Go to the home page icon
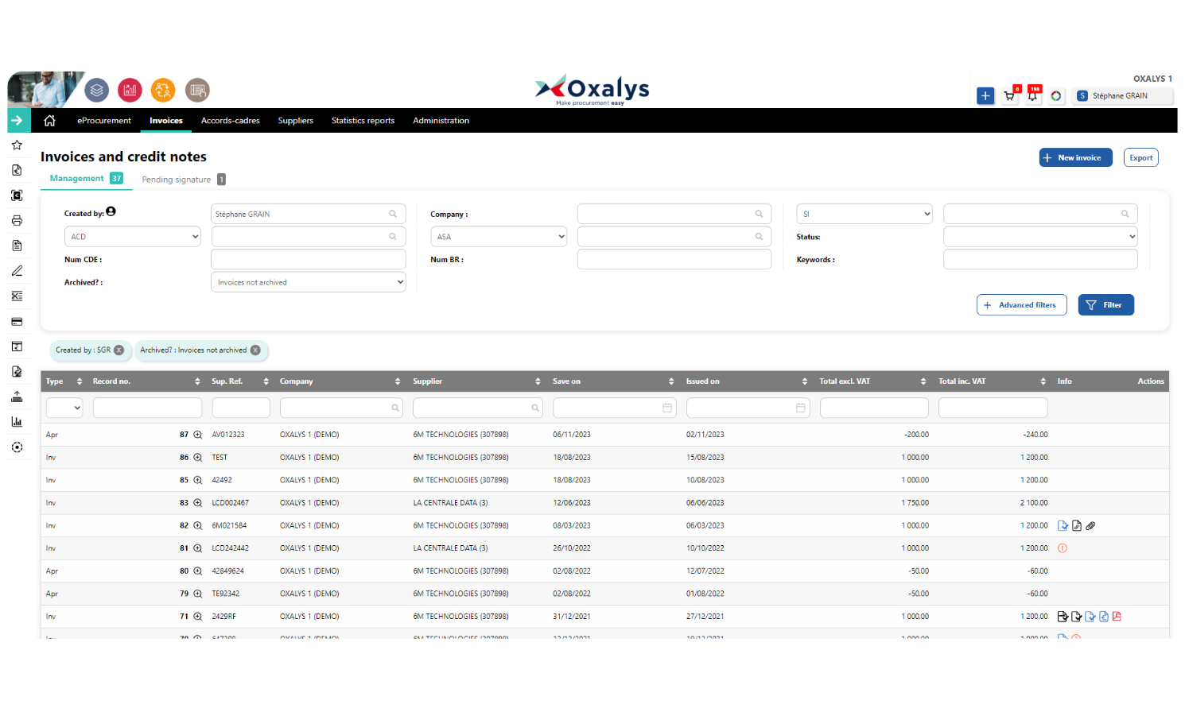The width and height of the screenshot is (1185, 712). (49, 120)
